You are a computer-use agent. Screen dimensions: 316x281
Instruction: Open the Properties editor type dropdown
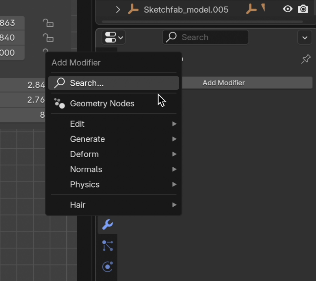coord(114,37)
